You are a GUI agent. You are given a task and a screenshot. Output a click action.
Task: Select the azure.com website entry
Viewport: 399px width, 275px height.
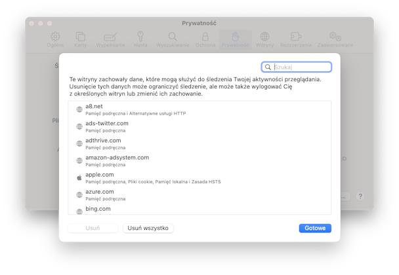pos(199,194)
